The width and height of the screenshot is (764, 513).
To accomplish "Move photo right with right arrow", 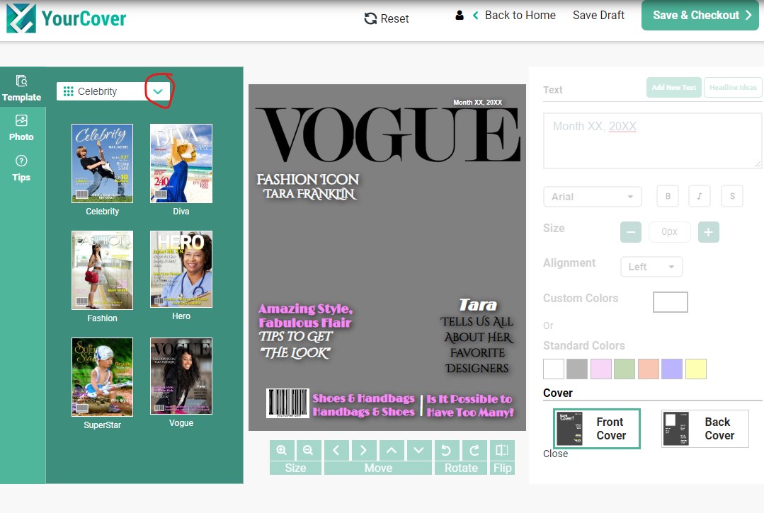I will click(363, 450).
